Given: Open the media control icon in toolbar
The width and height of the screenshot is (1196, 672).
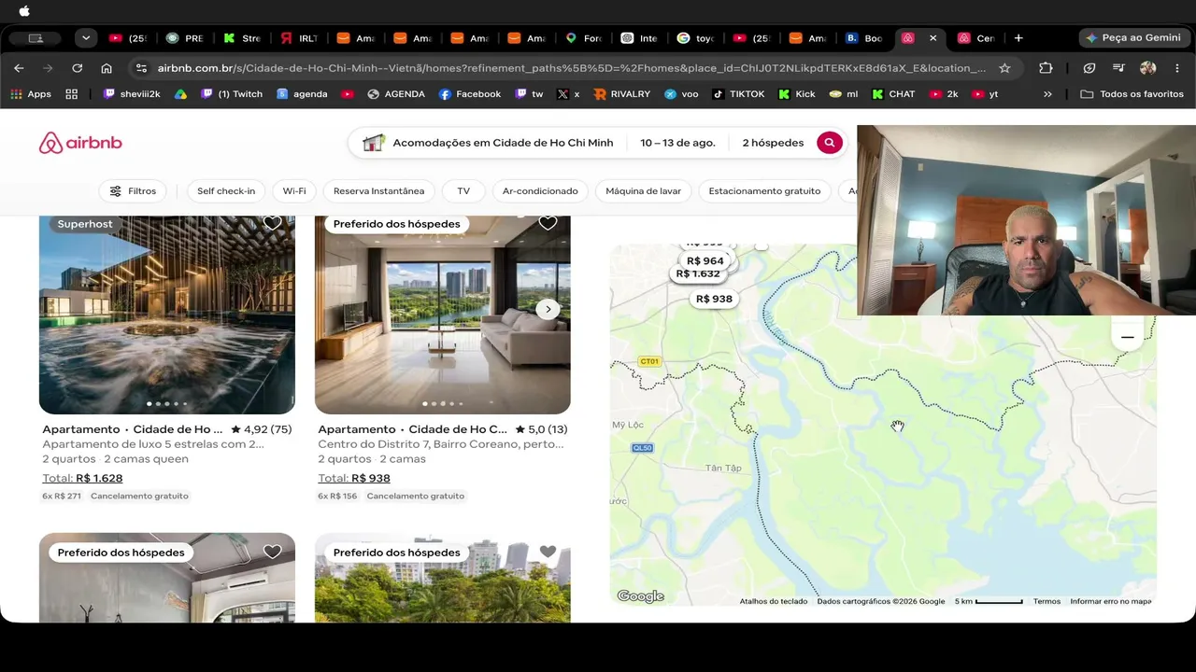Looking at the screenshot, I should click(x=1118, y=68).
